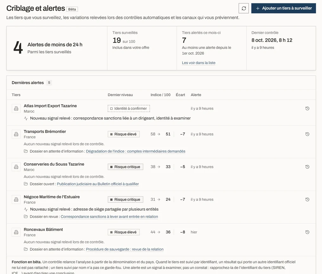
Task: Click the 'Dernières alertes' count badge 5
Action: 49,83
